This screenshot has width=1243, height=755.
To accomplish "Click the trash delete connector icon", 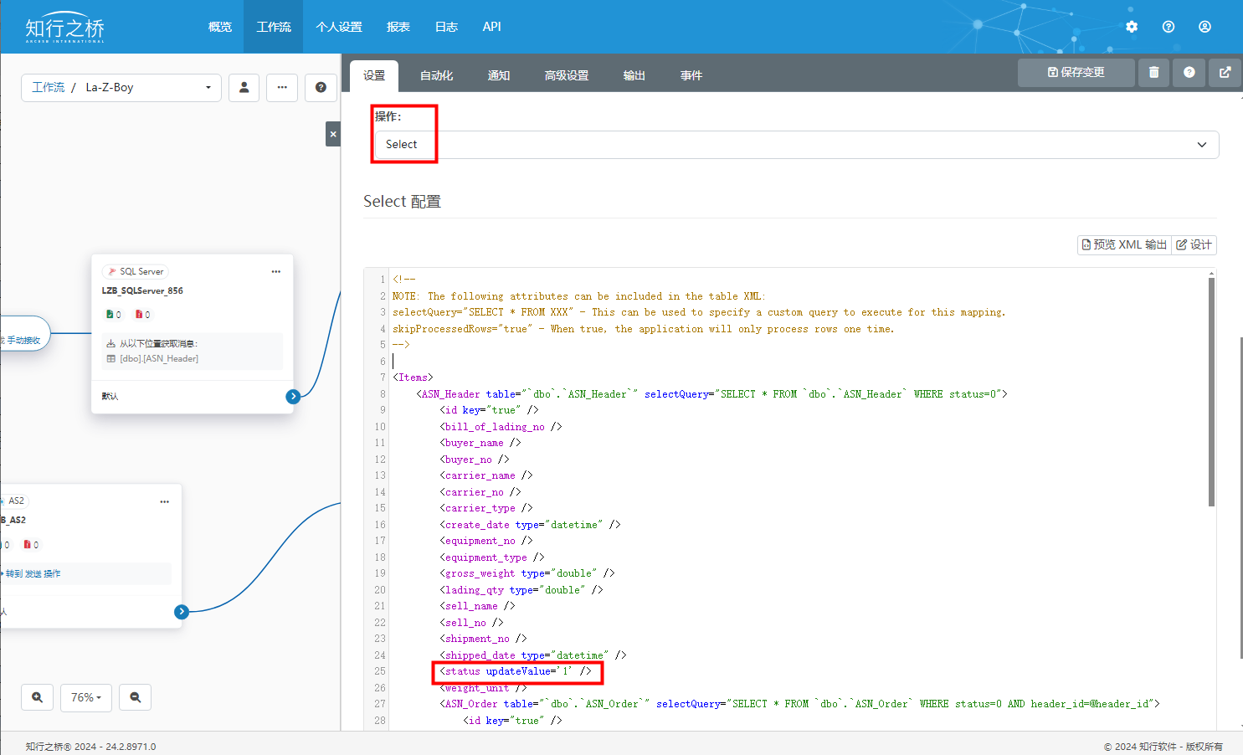I will point(1153,73).
